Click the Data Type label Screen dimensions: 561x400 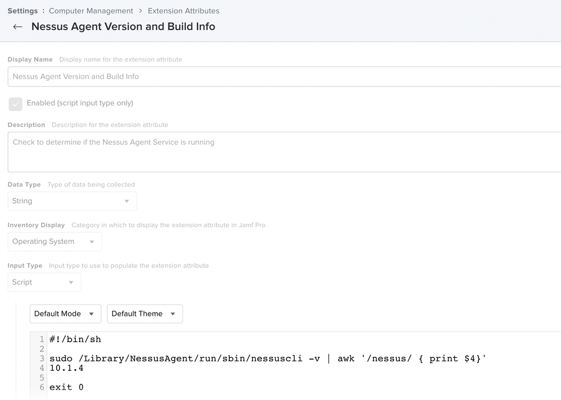click(x=24, y=185)
